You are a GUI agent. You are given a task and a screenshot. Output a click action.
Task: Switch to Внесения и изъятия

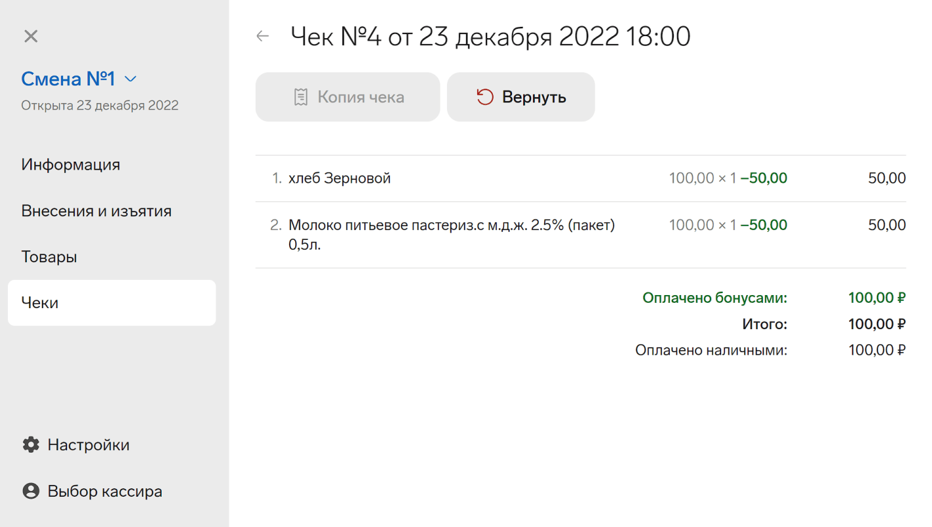[x=97, y=211]
